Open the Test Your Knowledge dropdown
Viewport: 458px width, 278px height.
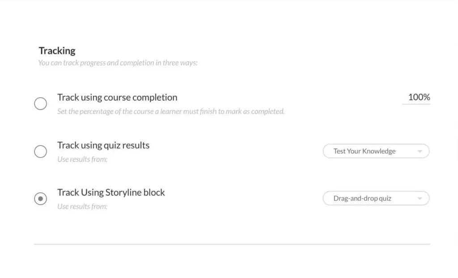(x=376, y=151)
